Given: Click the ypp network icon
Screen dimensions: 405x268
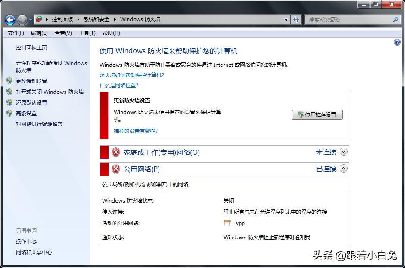Looking at the screenshot, I should point(226,223).
